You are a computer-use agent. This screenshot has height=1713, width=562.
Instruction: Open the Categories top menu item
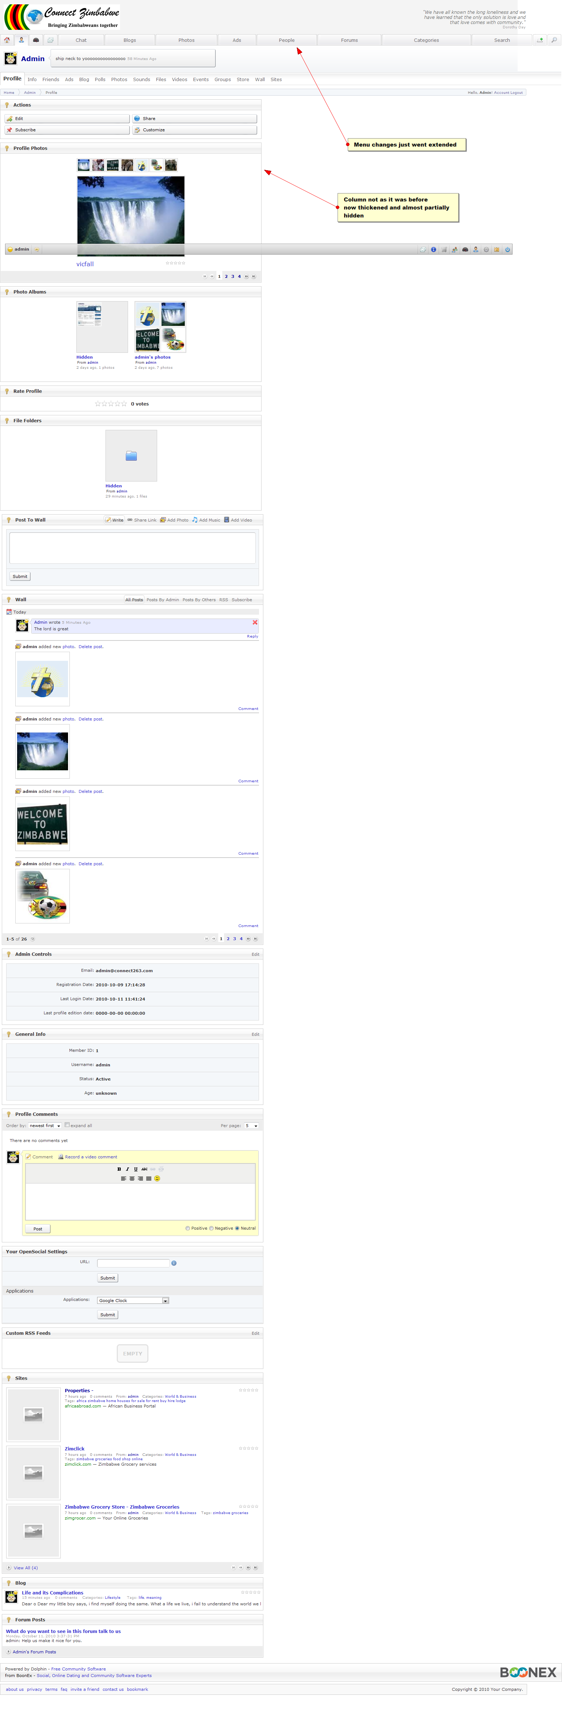pos(426,40)
